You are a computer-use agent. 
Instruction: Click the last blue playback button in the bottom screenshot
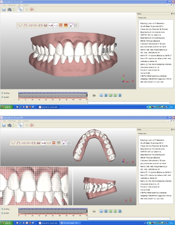(x=120, y=211)
